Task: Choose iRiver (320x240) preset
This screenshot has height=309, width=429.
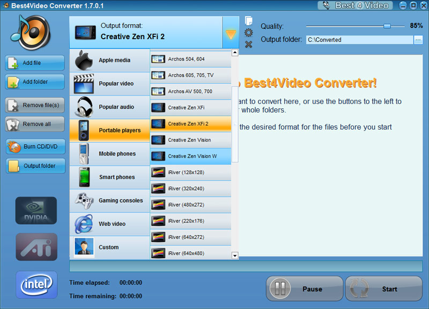Action: pyautogui.click(x=191, y=189)
